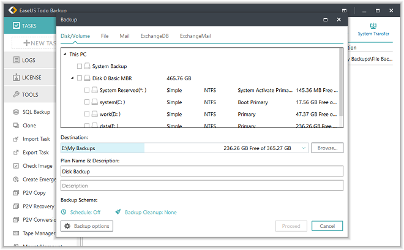Tick the system(C:) partition checkbox

pos(87,102)
